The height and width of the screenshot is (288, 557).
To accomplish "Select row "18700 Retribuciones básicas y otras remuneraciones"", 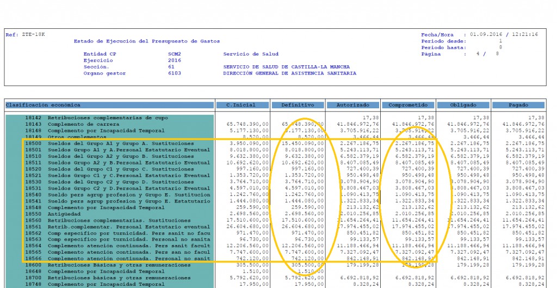I will (276, 278).
